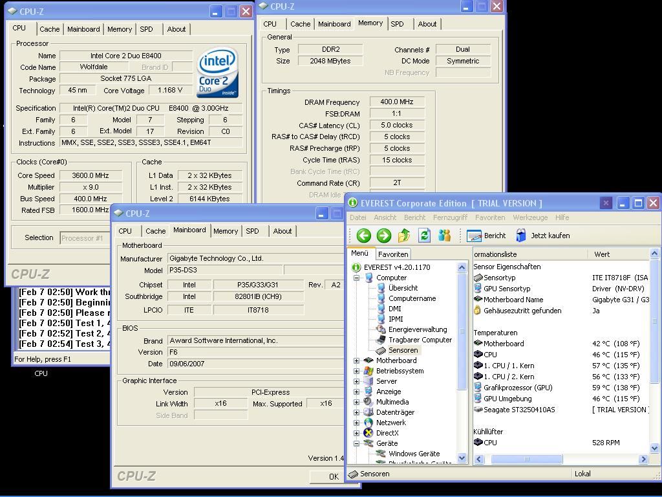Expand the Server tree node

click(356, 381)
